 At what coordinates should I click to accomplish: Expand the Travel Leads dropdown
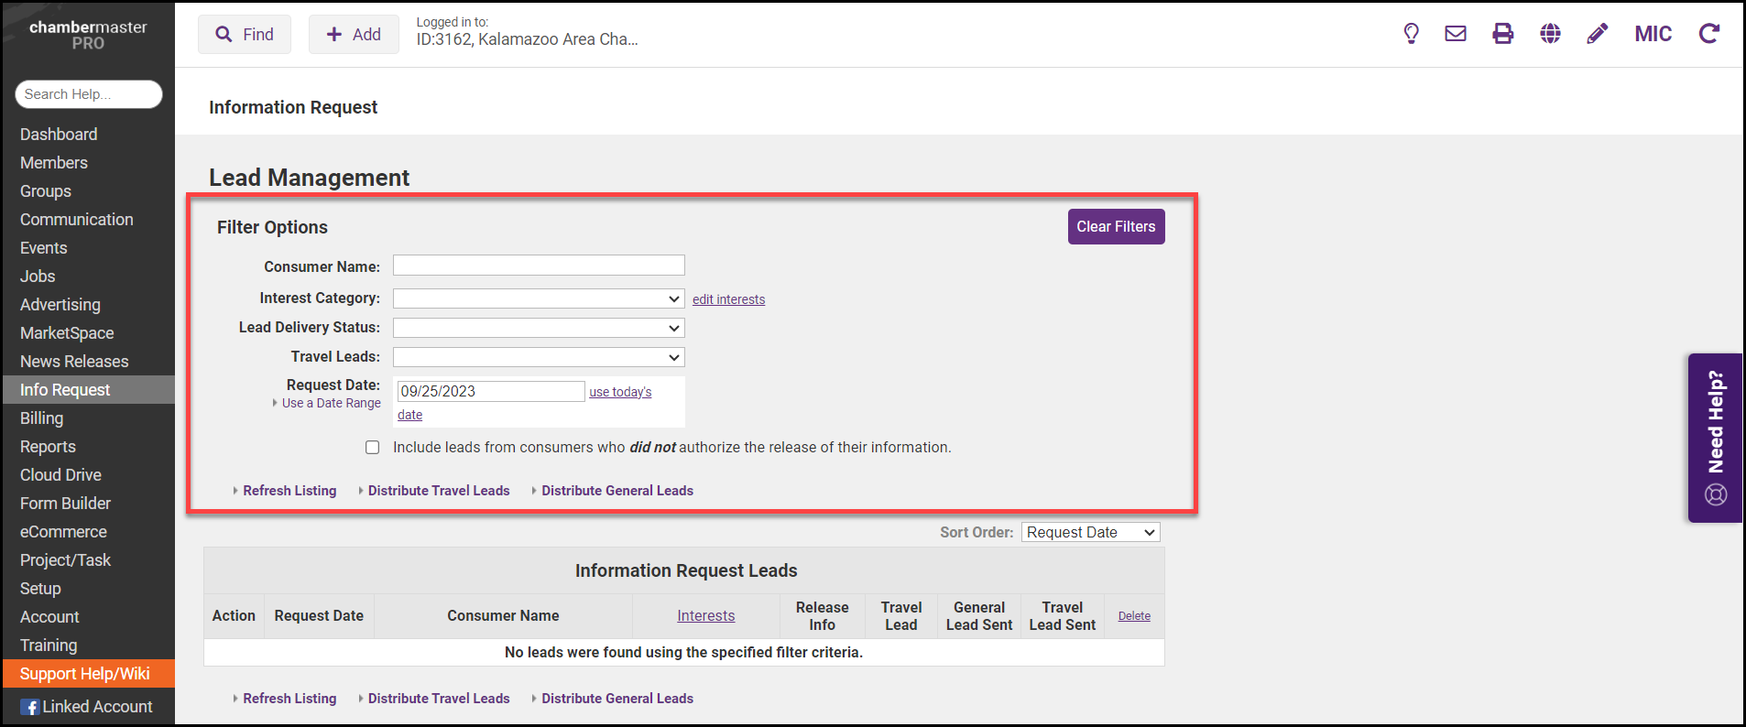[x=539, y=357]
